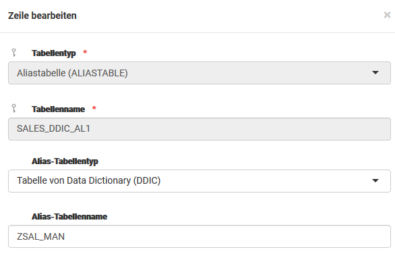Viewport: 395px width, 256px height.
Task: Click the key icon beside Tabellentyp
Action: 14,53
